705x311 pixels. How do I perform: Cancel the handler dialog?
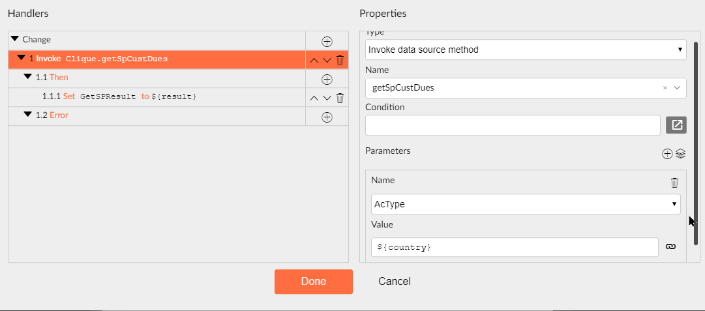pos(395,282)
